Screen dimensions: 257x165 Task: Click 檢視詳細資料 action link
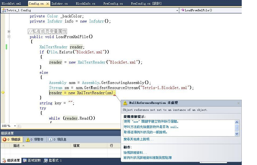click(x=135, y=152)
